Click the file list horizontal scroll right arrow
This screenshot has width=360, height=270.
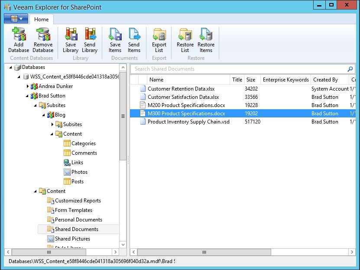(x=352, y=252)
